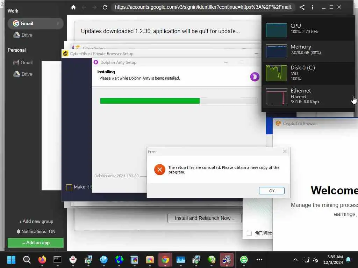This screenshot has width=358, height=268.
Task: Go forward using the forward arrow
Action: point(94,7)
